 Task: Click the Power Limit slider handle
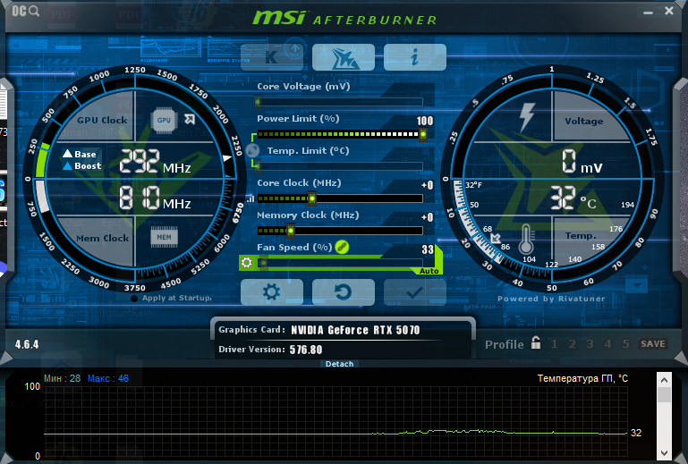tap(423, 134)
